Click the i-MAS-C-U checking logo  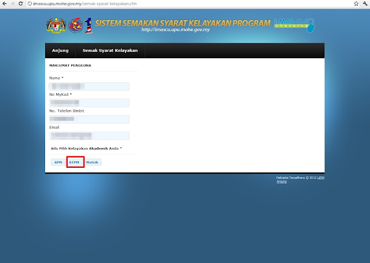[x=294, y=25]
